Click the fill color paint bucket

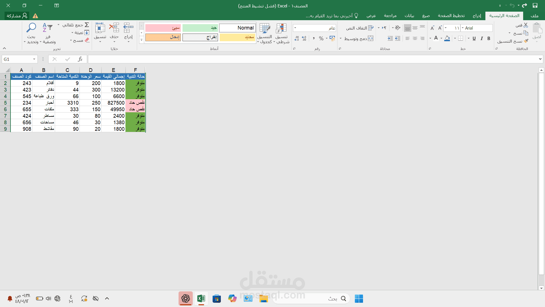coord(447,38)
